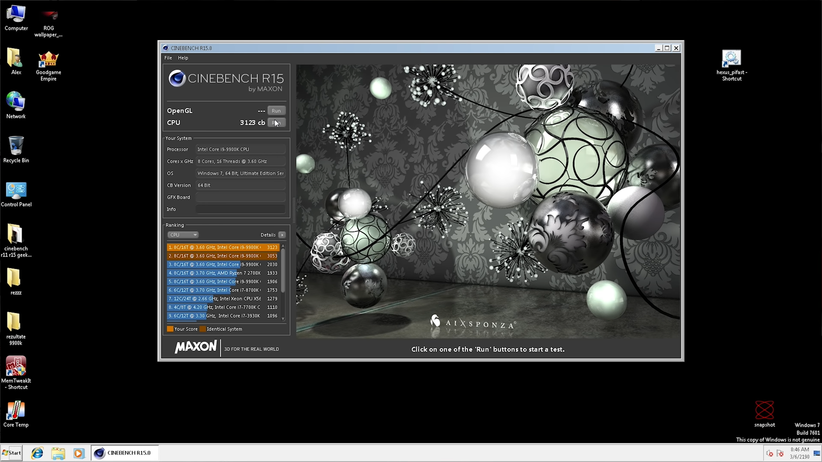Click the Cores x GHz field
The image size is (822, 462).
coord(241,161)
